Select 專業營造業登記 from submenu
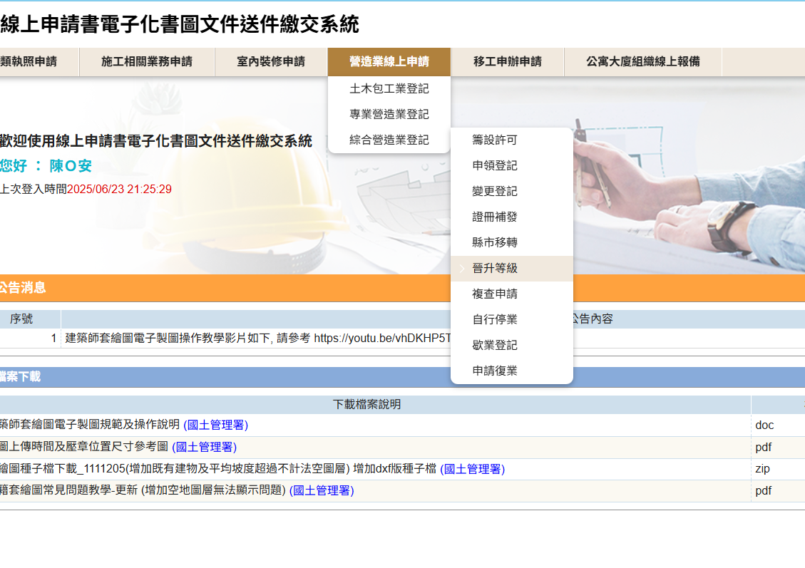The width and height of the screenshot is (805, 568). click(x=388, y=114)
